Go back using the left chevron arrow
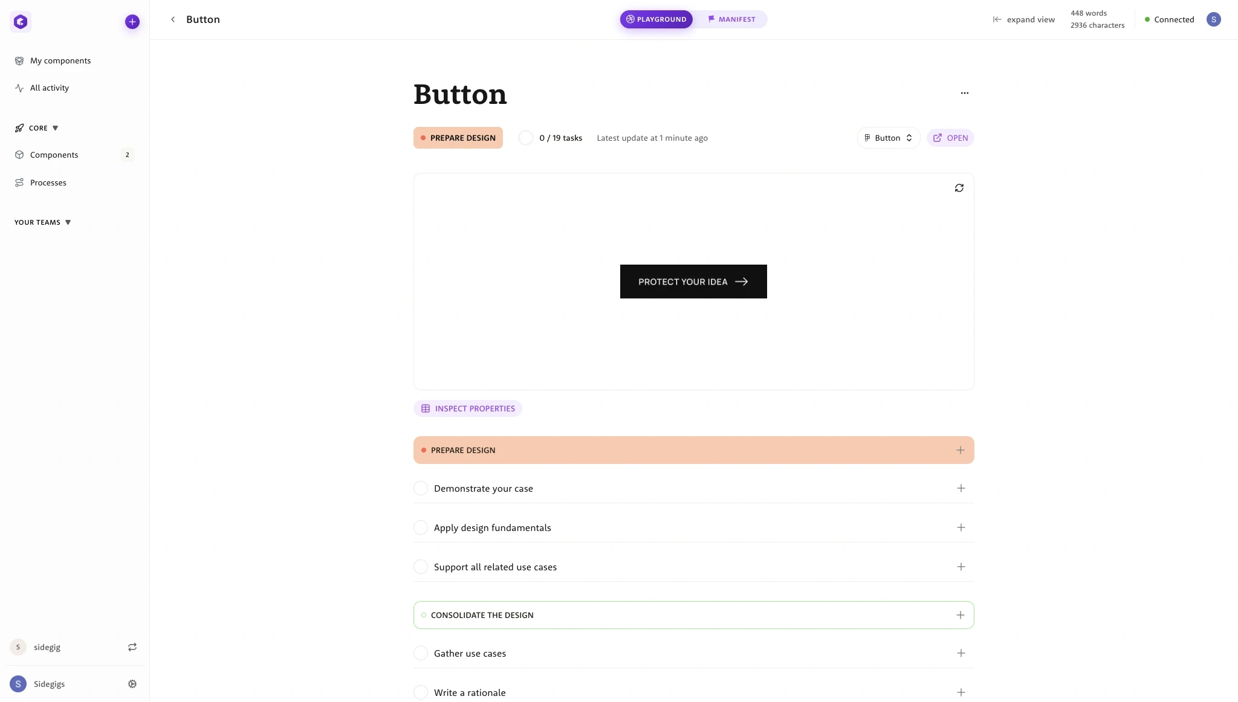This screenshot has width=1238, height=702. [x=173, y=19]
